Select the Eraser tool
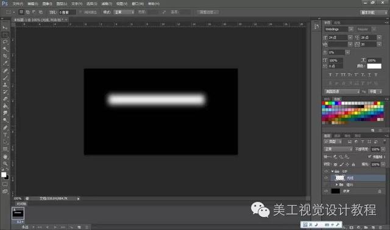Image resolution: width=390 pixels, height=230 pixels. pyautogui.click(x=5, y=99)
